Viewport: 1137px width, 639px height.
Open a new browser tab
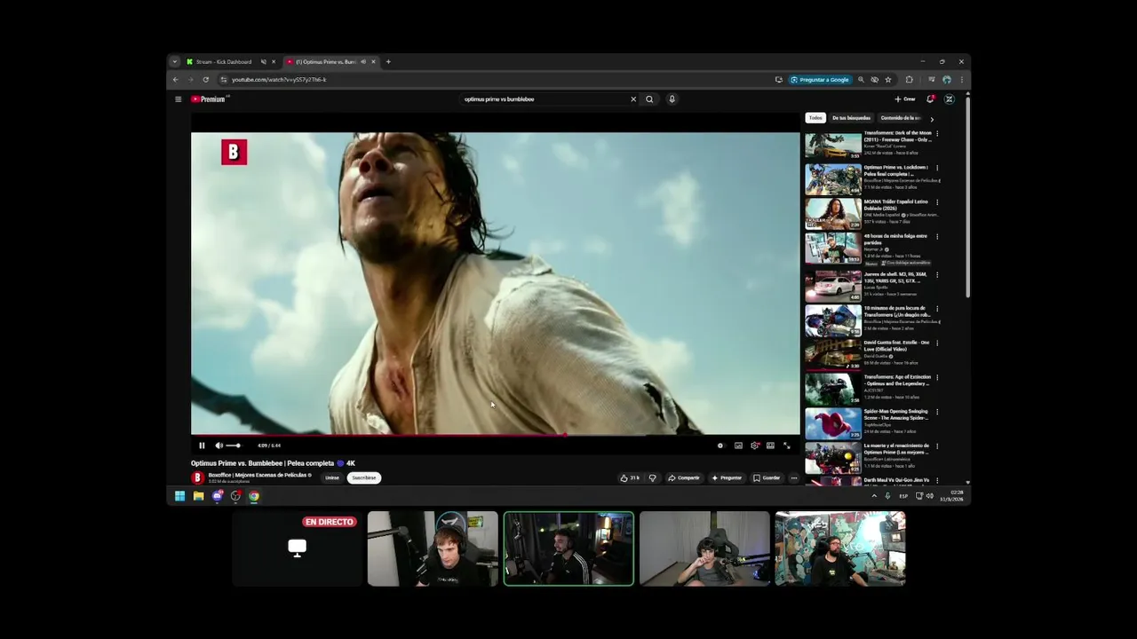[x=388, y=62]
